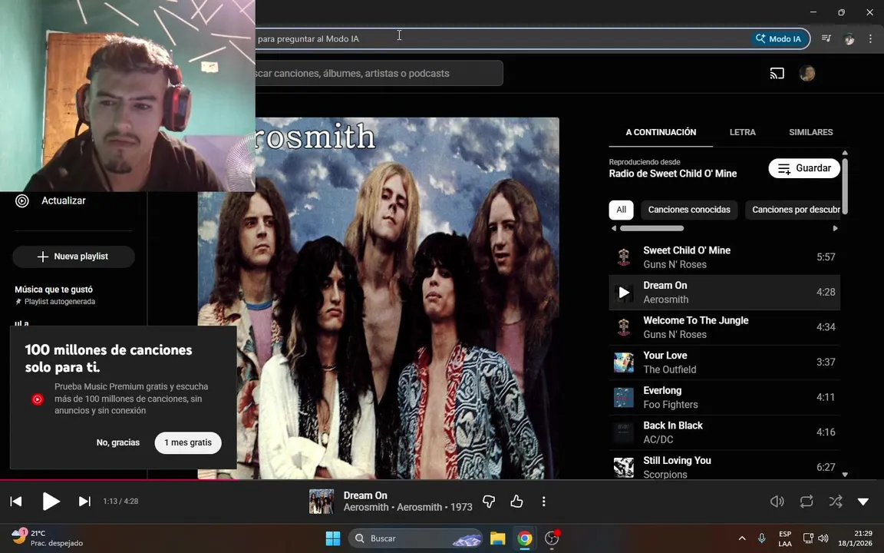Click the Aerosmith artist name in the Dream On queue row
884x553 pixels.
click(x=666, y=300)
